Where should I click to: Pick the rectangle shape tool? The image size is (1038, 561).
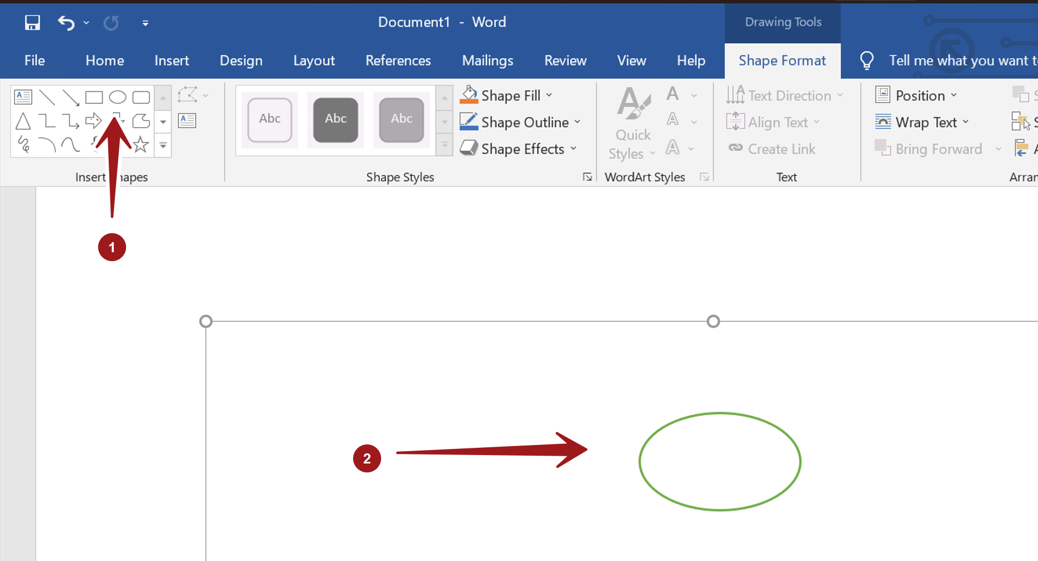point(94,97)
